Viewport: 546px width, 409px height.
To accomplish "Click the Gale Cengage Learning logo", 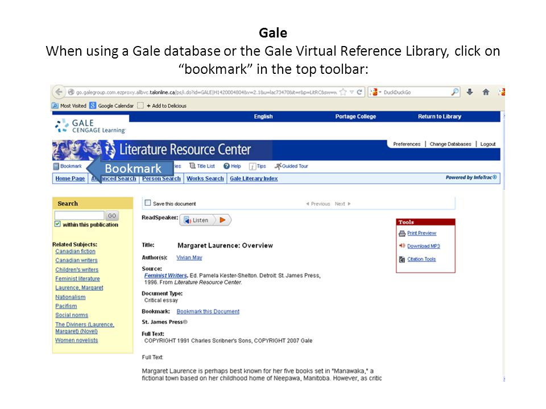I will pyautogui.click(x=90, y=126).
